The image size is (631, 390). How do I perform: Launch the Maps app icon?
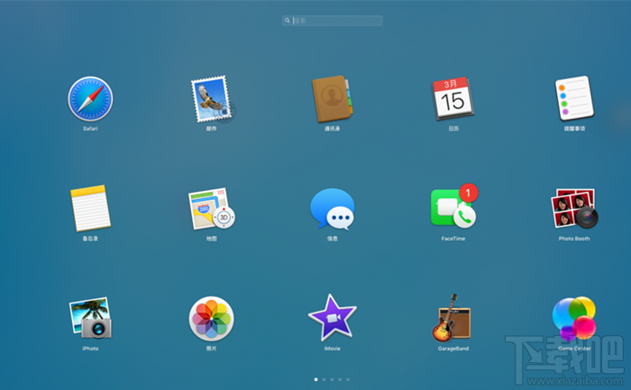[x=212, y=209]
